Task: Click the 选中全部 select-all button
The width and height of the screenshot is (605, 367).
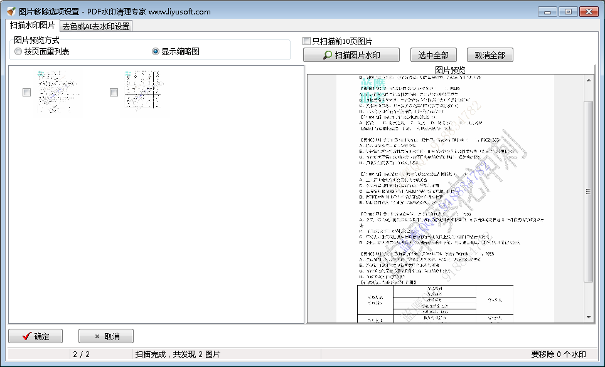Action: point(434,54)
